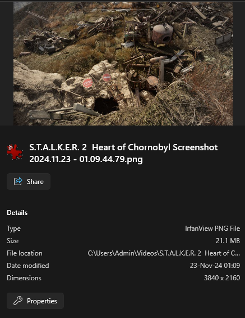The image size is (245, 318).
Task: Select the 3840 x 2160 dimensions value
Action: click(x=222, y=278)
